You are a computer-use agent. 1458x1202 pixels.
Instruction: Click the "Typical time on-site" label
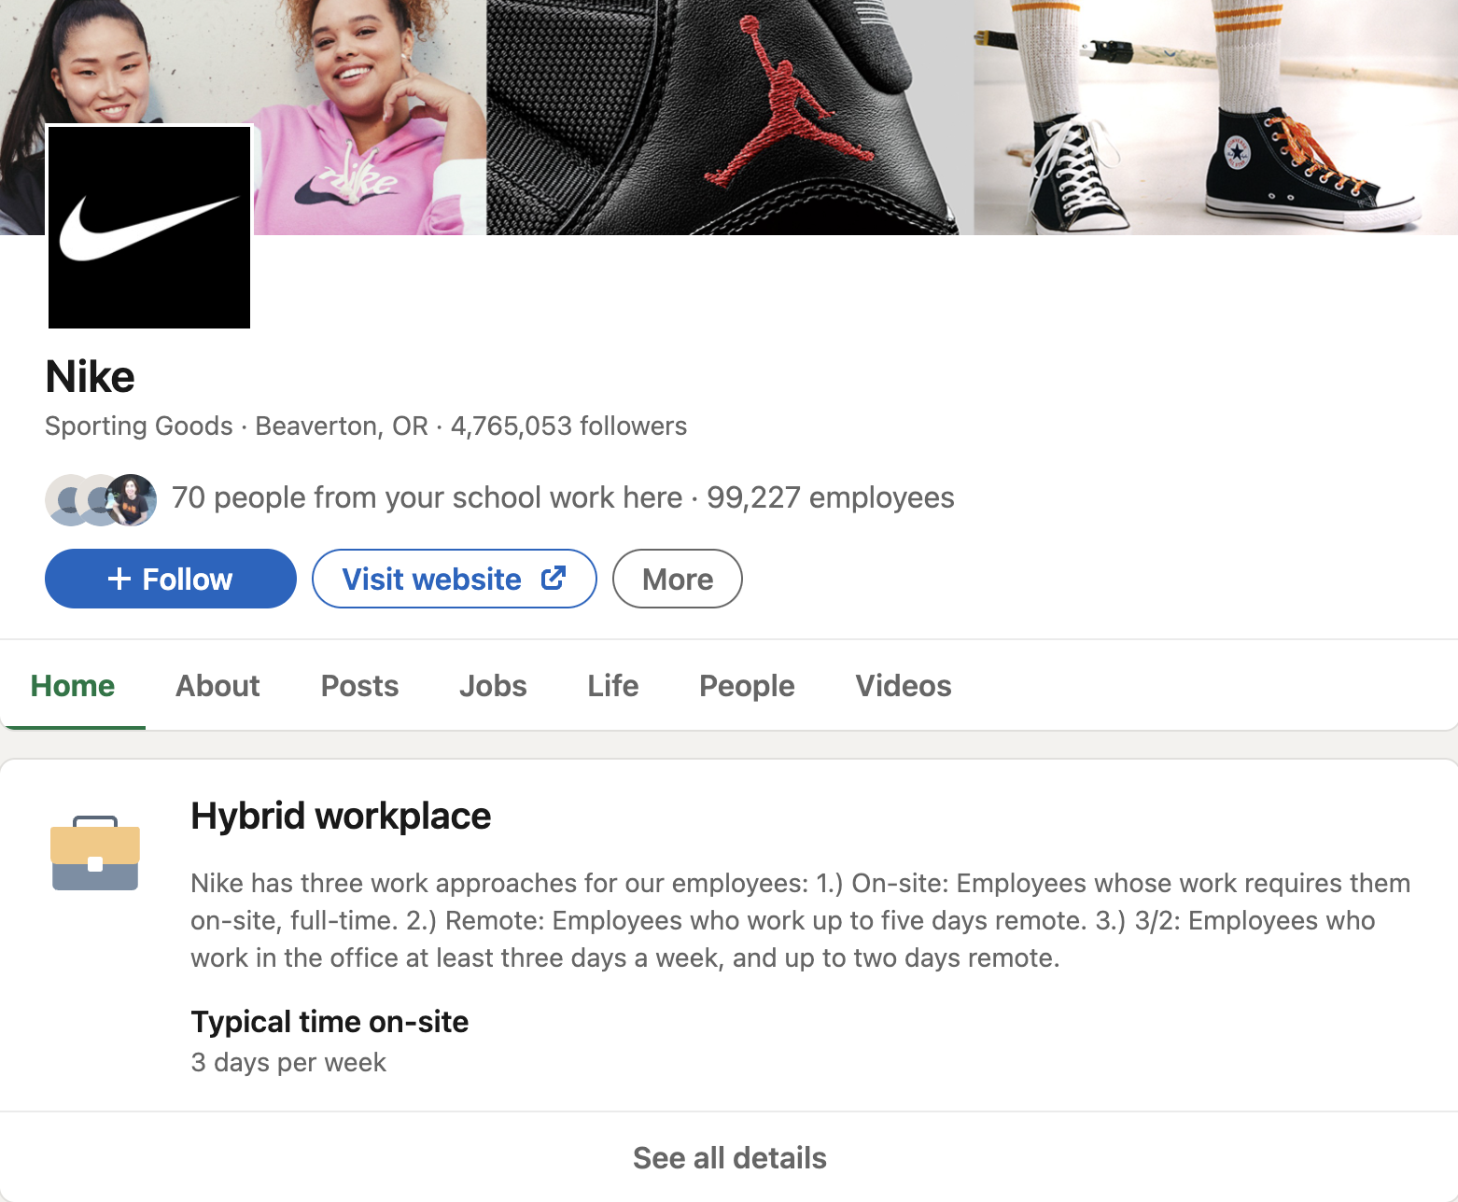[x=329, y=1022]
